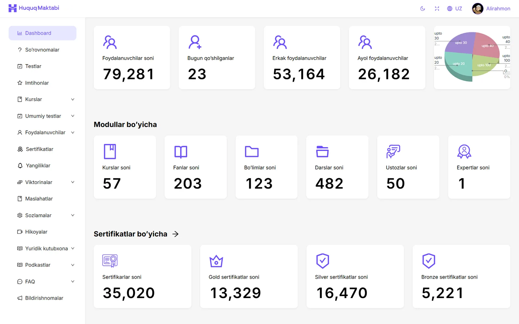This screenshot has width=519, height=324.
Task: Click the Expertlar soni award icon
Action: click(x=464, y=151)
